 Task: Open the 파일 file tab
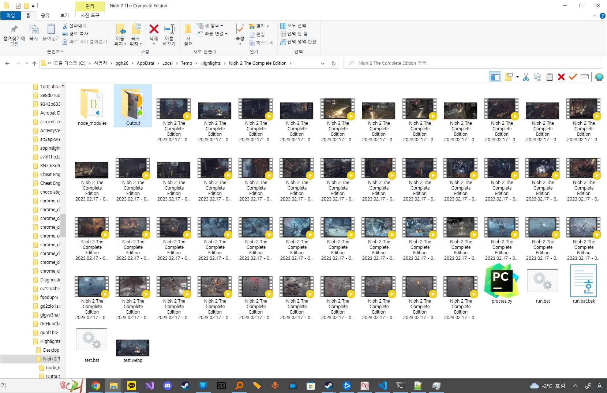tap(11, 15)
